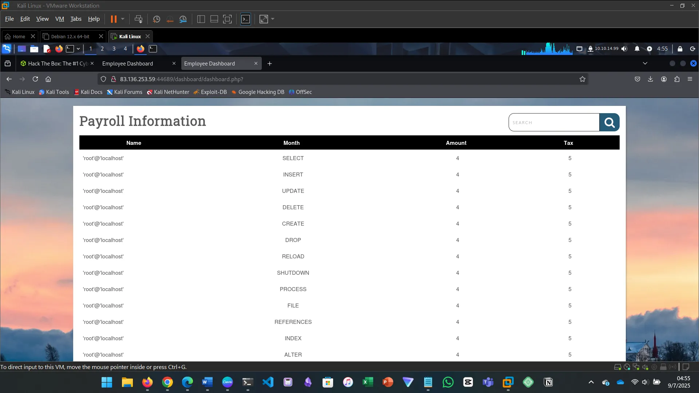Reload the Firefox page
Image resolution: width=699 pixels, height=393 pixels.
click(35, 79)
